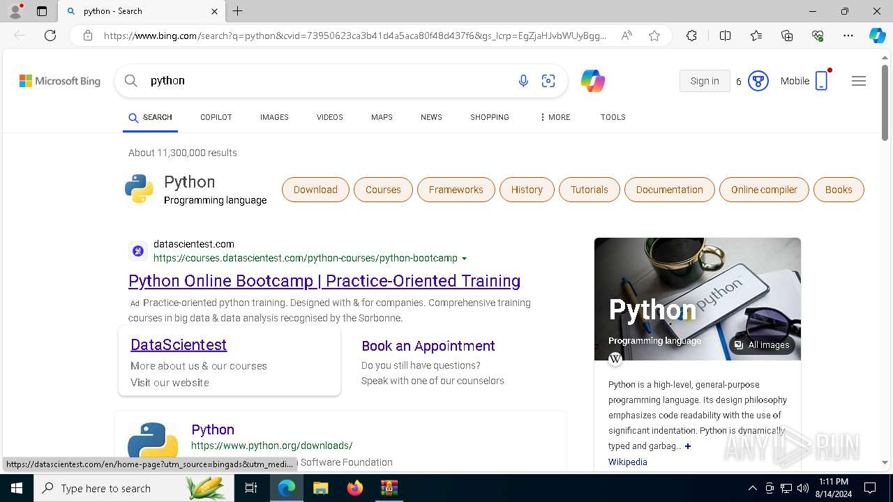The image size is (893, 502).
Task: Open the TOOLS filter options
Action: 613,117
